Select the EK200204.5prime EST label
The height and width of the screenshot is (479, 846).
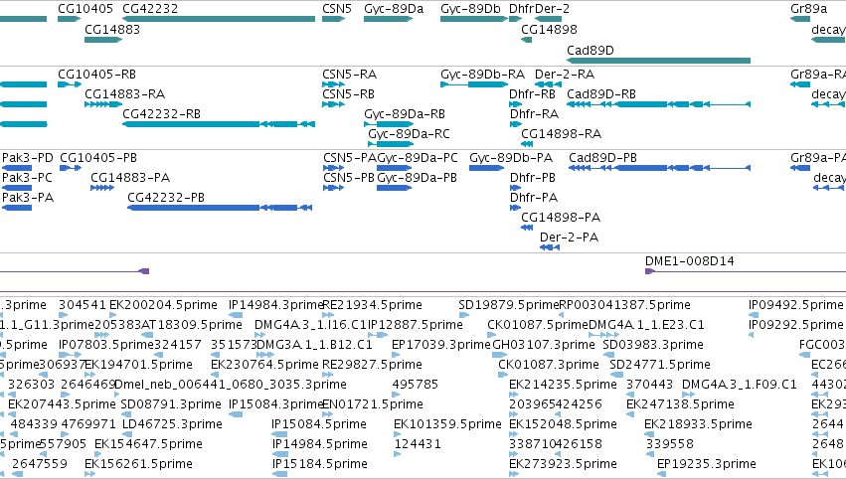[x=163, y=305]
